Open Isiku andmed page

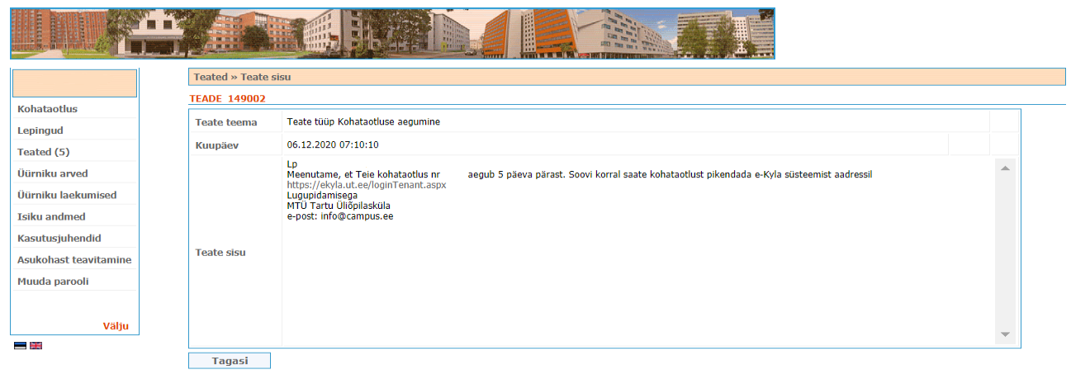[51, 216]
